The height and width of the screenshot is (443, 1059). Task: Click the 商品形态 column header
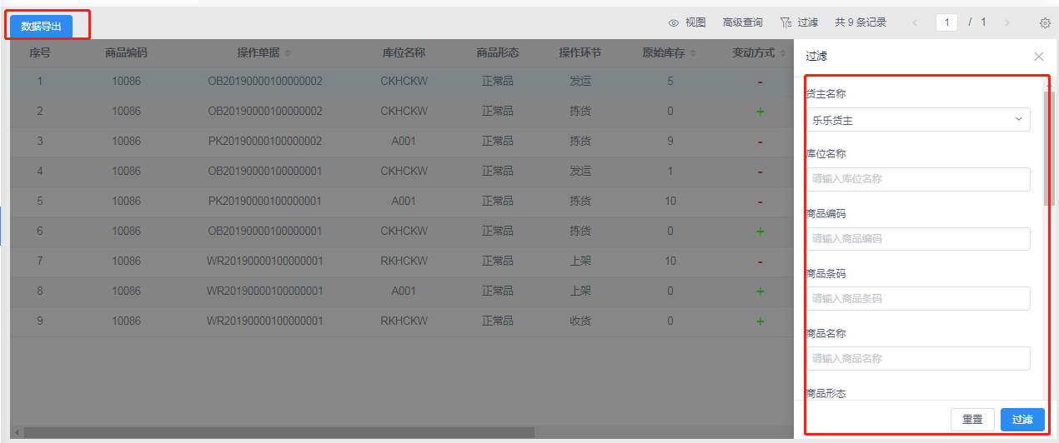[498, 53]
